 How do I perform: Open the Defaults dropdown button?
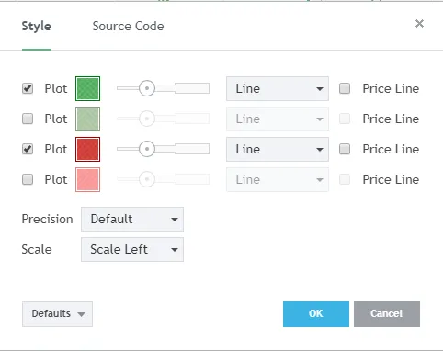pos(57,314)
